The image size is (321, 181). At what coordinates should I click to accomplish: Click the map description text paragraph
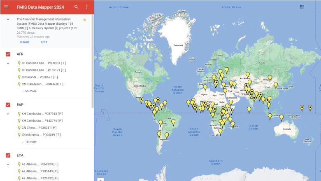click(x=47, y=24)
